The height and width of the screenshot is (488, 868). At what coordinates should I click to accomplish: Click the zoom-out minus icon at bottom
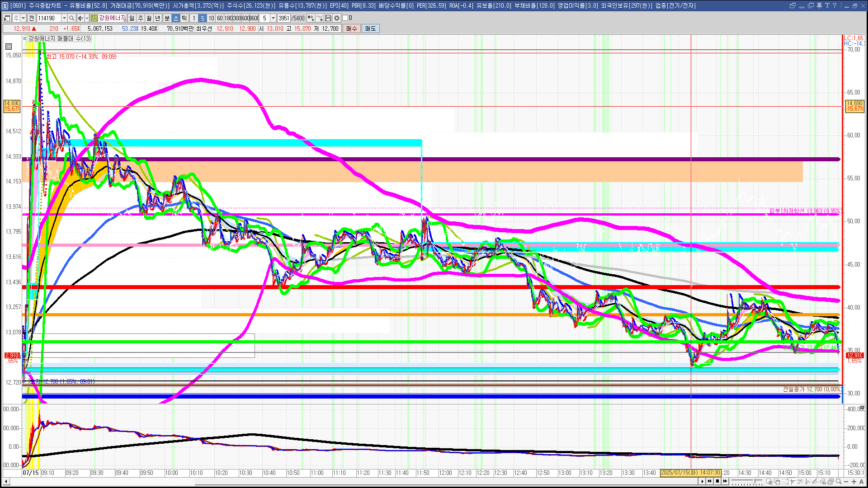[846, 482]
